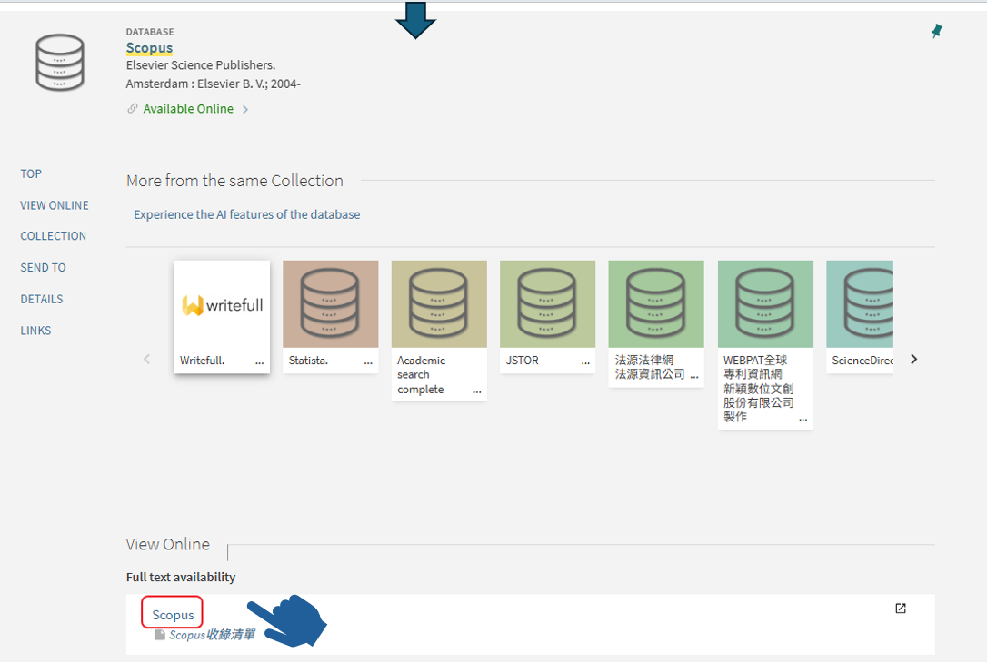Jump to the LINKS section
The height and width of the screenshot is (663, 987).
pos(35,331)
